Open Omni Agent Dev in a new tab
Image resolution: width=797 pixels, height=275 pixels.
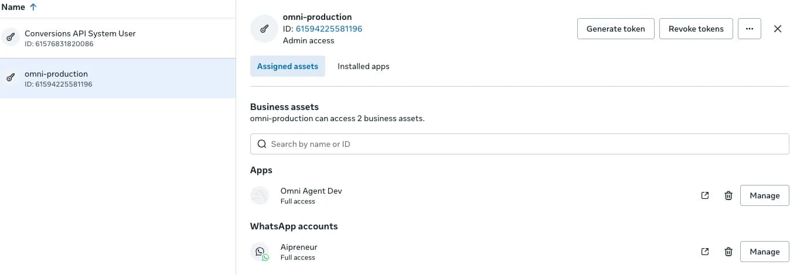pos(705,195)
